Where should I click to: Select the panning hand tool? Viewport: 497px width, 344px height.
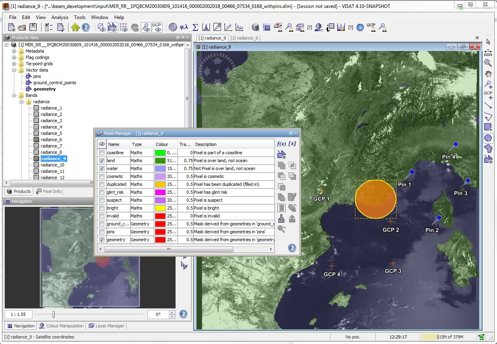click(488, 74)
